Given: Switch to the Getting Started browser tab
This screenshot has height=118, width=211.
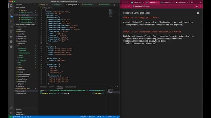Looking at the screenshot, I should [x=137, y=2].
